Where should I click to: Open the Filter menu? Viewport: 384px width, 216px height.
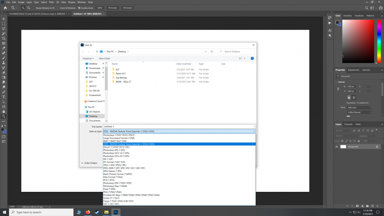pos(51,2)
